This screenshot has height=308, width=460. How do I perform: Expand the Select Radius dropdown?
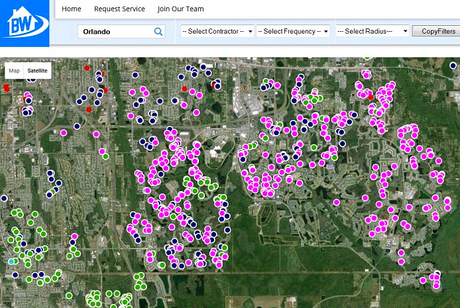373,31
